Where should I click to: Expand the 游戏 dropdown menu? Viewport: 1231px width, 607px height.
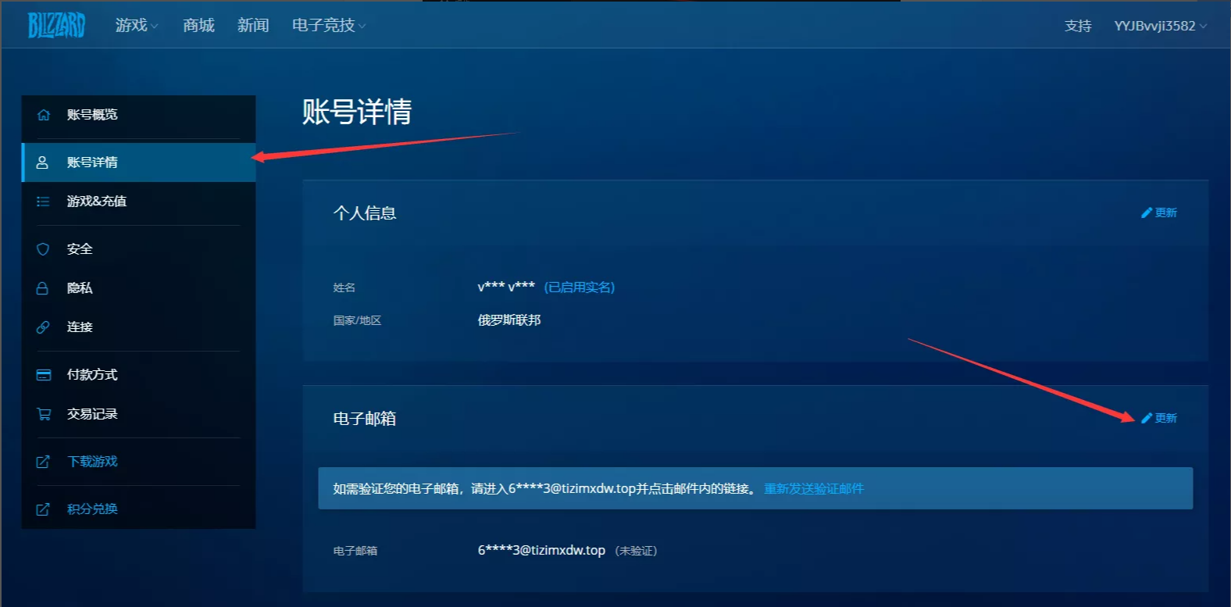[x=137, y=26]
